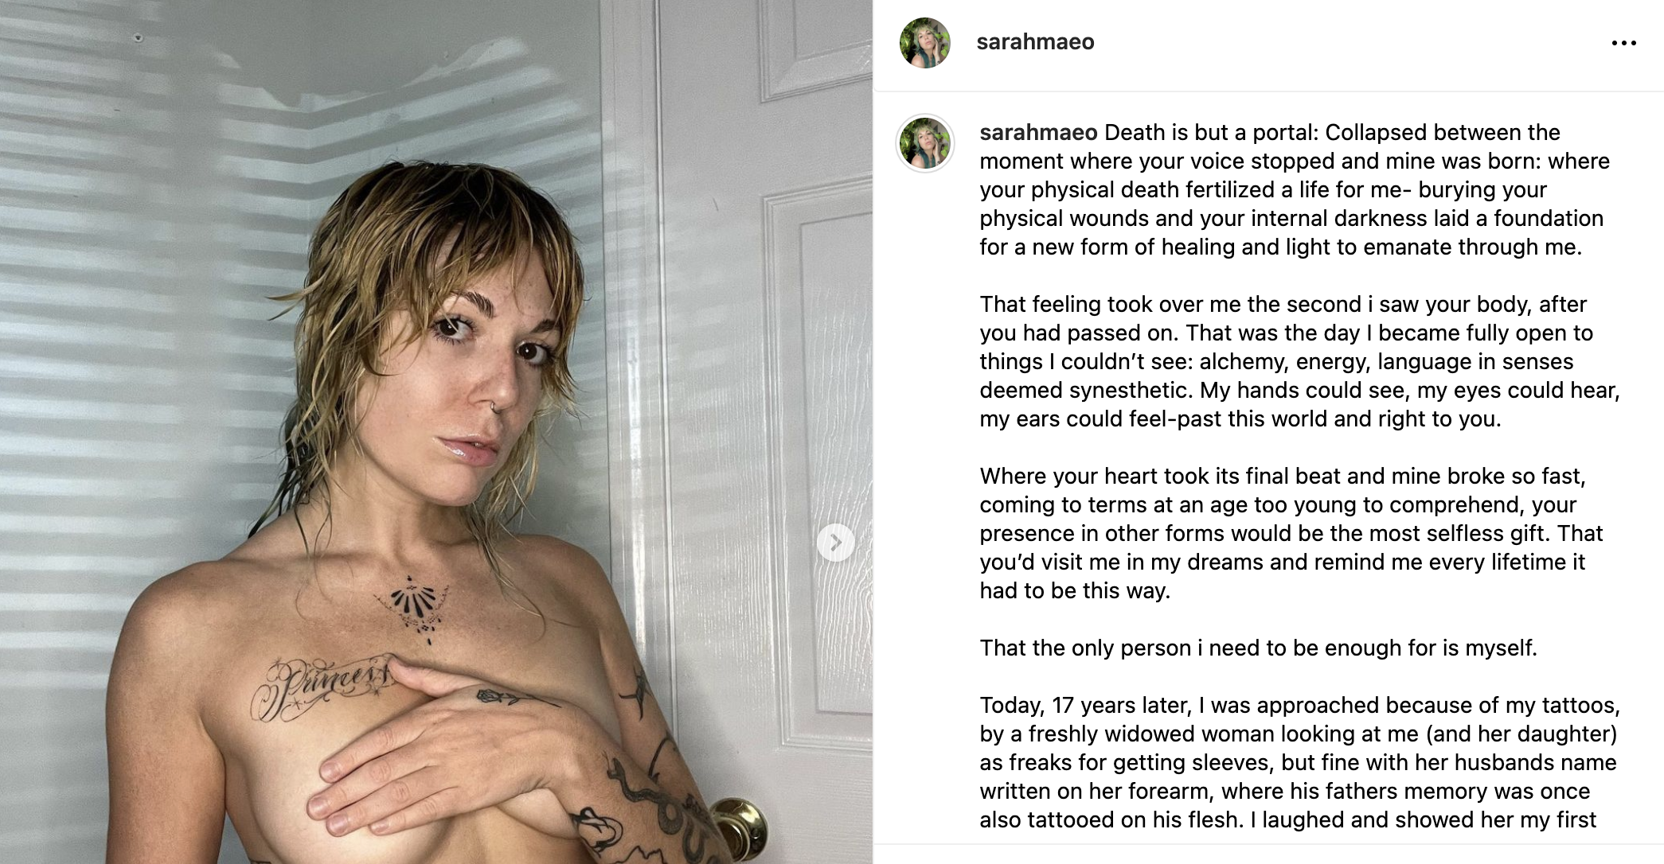Open the three-dot more options menu
Image resolution: width=1664 pixels, height=864 pixels.
point(1623,43)
